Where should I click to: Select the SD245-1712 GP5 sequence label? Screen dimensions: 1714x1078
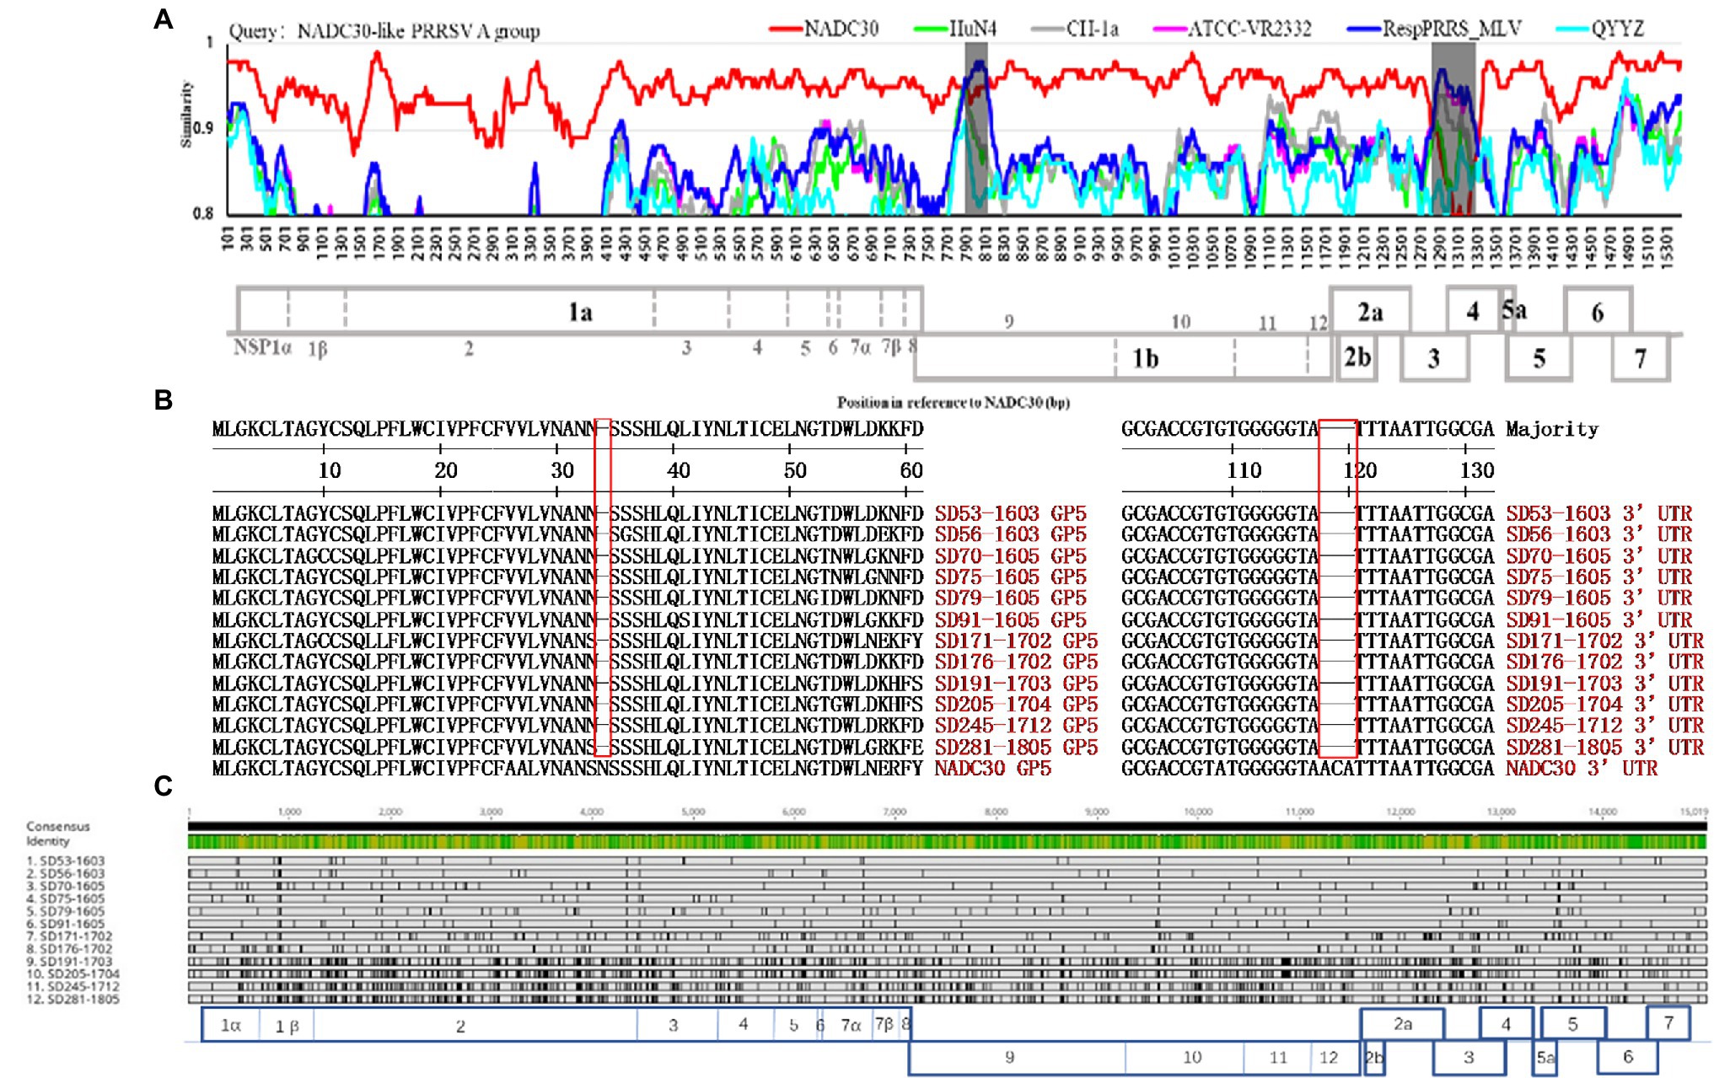click(x=1016, y=725)
